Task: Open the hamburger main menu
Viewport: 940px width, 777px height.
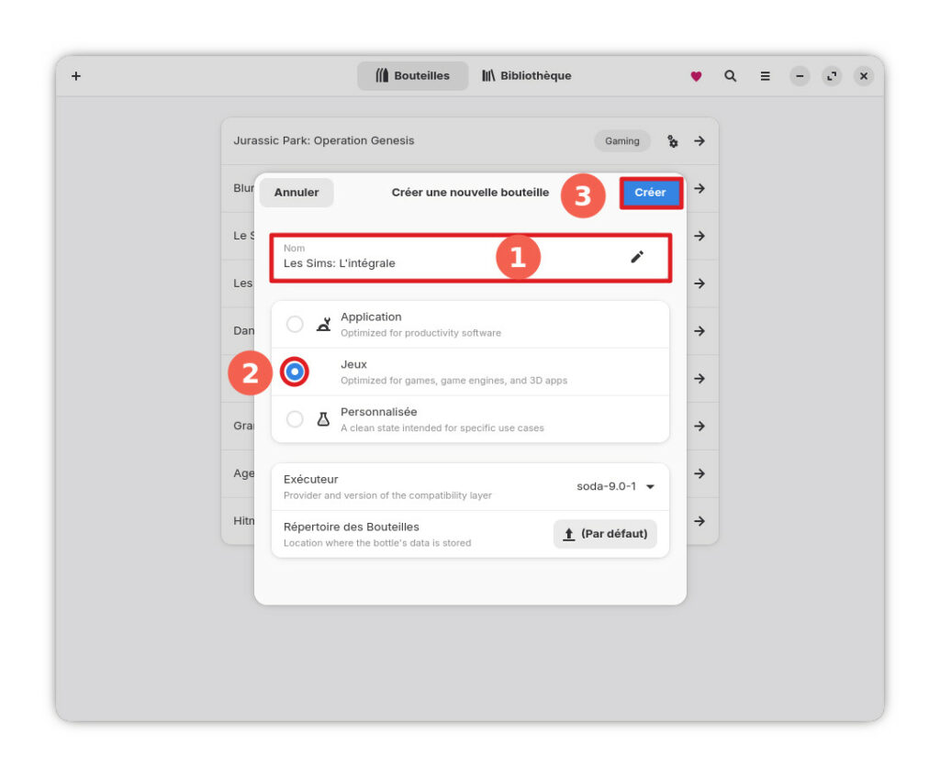Action: pos(765,76)
